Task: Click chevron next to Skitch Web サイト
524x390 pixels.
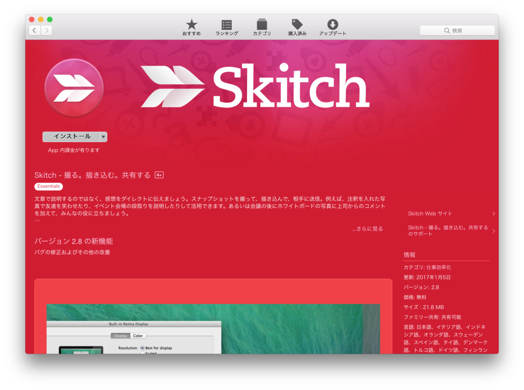Action: (x=494, y=213)
